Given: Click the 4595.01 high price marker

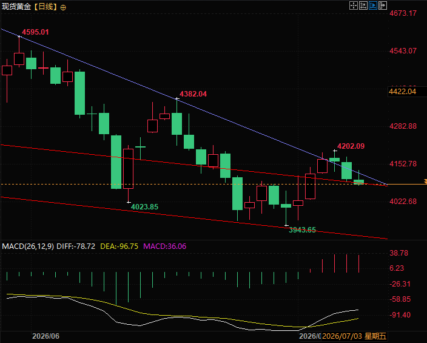Looking at the screenshot, I should pyautogui.click(x=35, y=32).
